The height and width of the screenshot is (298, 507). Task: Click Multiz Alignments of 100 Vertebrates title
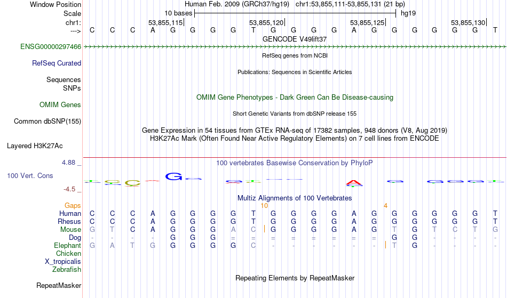click(x=295, y=198)
